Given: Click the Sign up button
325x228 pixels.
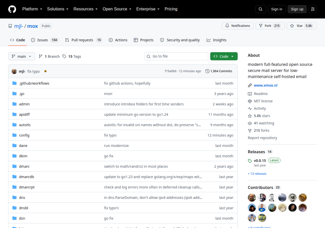Looking at the screenshot, I should (297, 9).
